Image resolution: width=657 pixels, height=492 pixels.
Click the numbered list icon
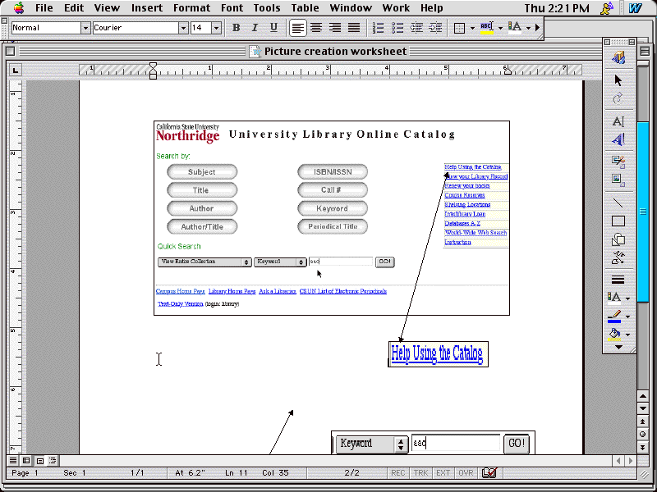coord(378,28)
